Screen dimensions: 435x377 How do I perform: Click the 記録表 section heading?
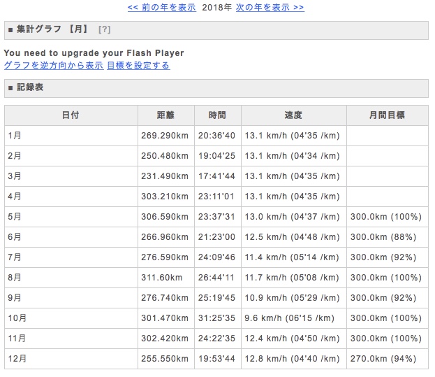click(x=30, y=88)
